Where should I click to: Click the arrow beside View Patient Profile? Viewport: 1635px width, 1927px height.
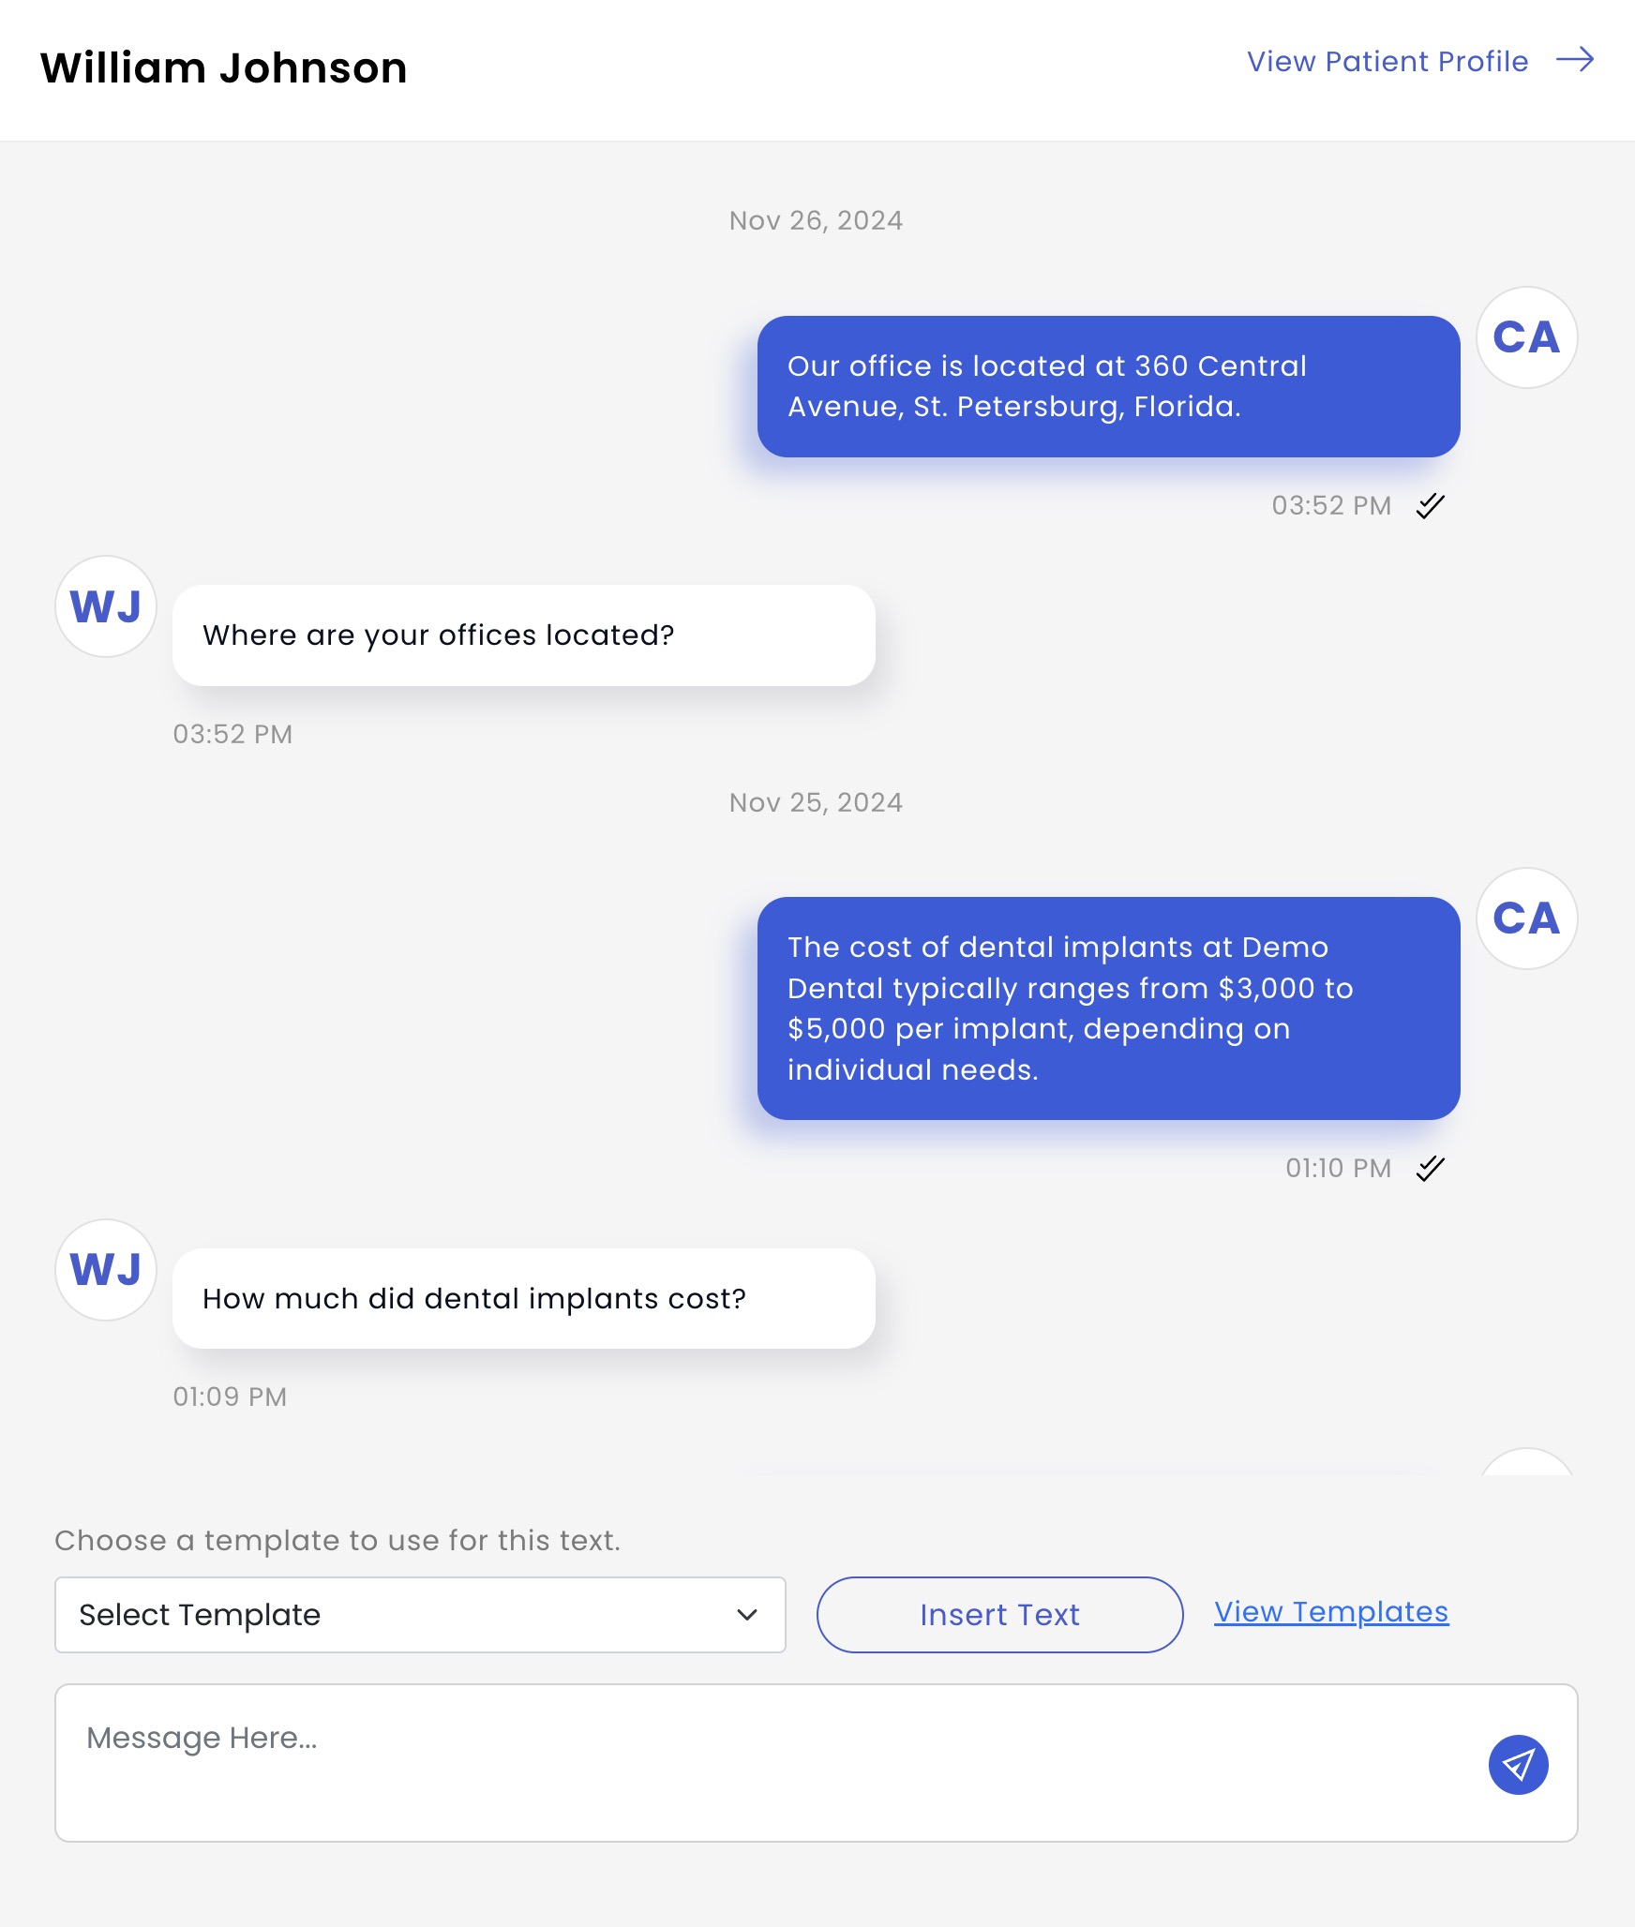coord(1575,60)
